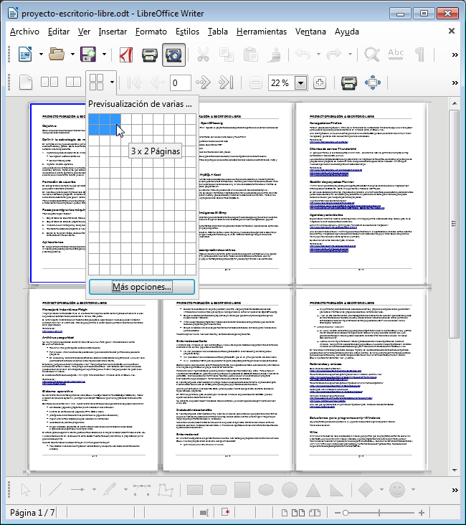The width and height of the screenshot is (466, 525).
Task: Go to the next page arrow
Action: click(204, 82)
